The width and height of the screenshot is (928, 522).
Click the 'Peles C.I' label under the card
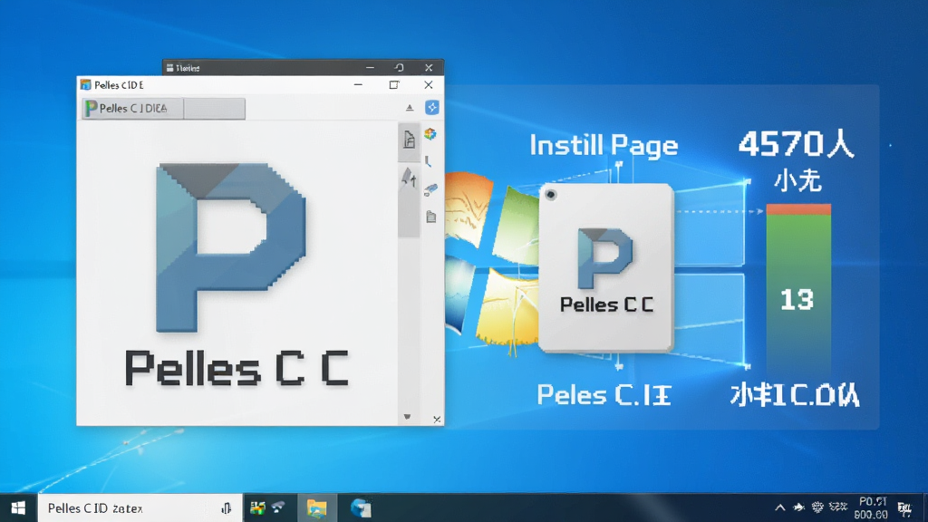604,395
